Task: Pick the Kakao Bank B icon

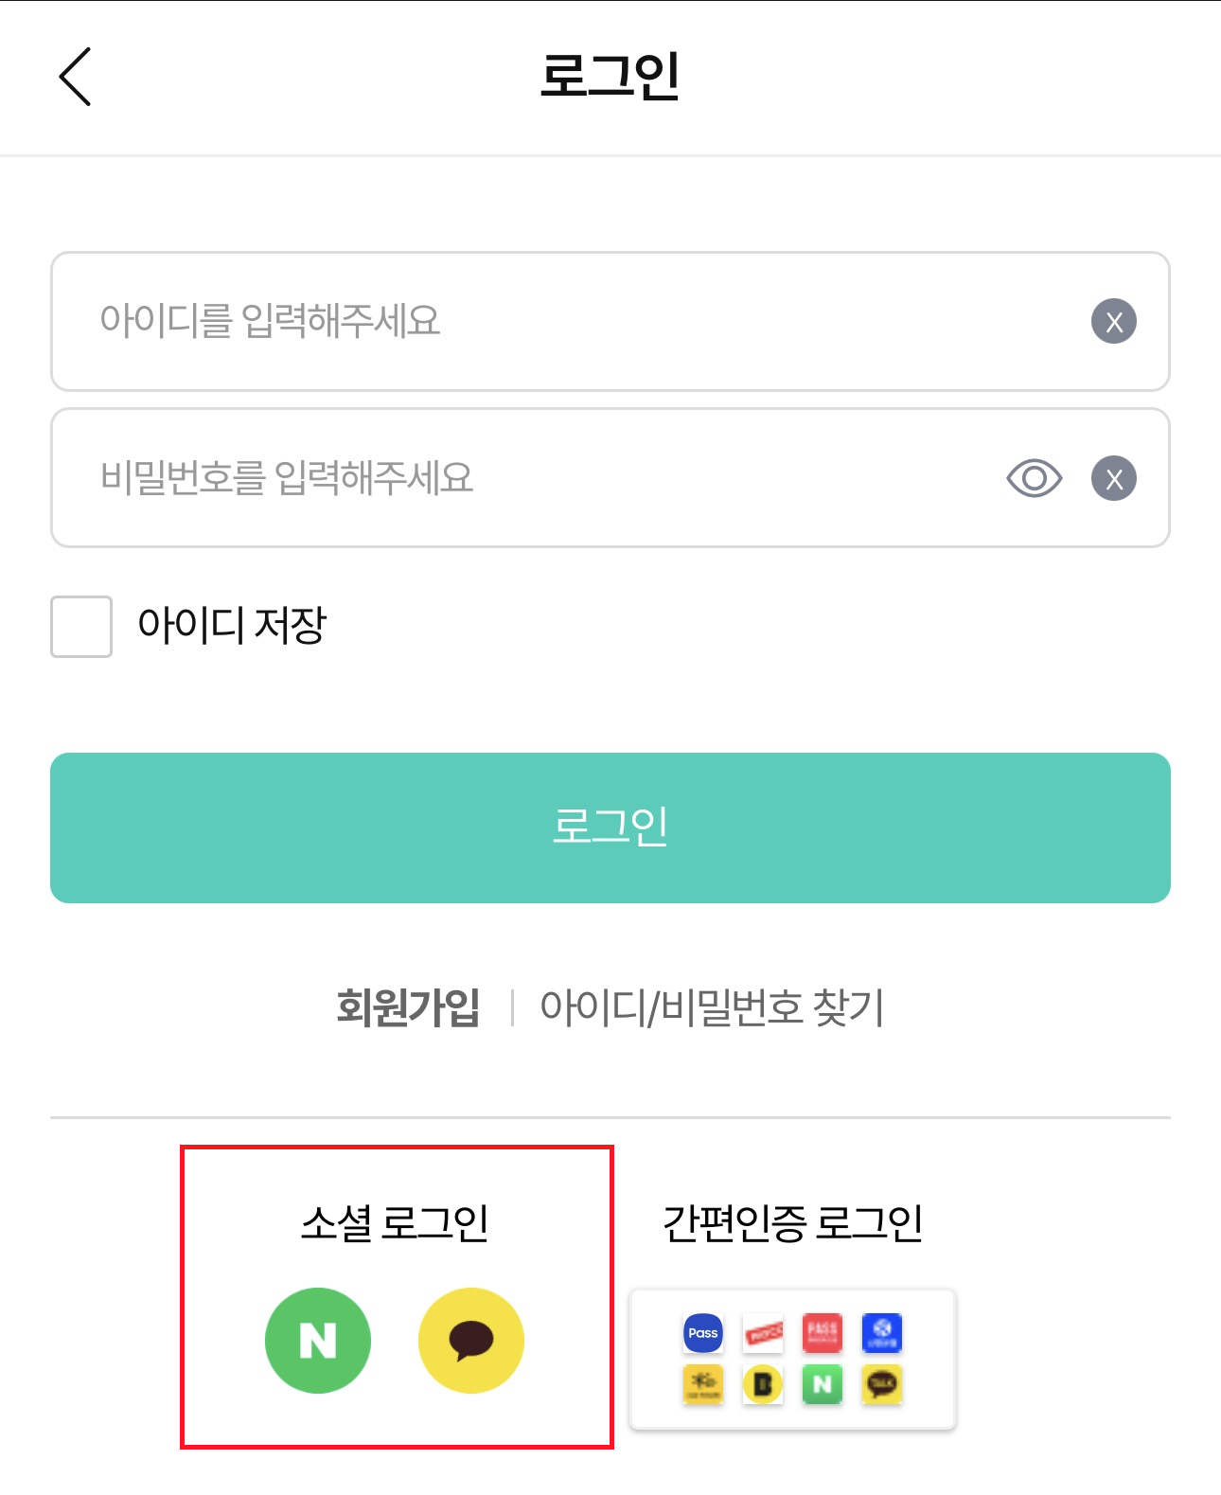Action: [763, 1385]
